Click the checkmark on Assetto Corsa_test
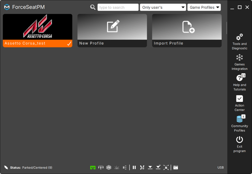252x174 pixels. pyautogui.click(x=69, y=43)
